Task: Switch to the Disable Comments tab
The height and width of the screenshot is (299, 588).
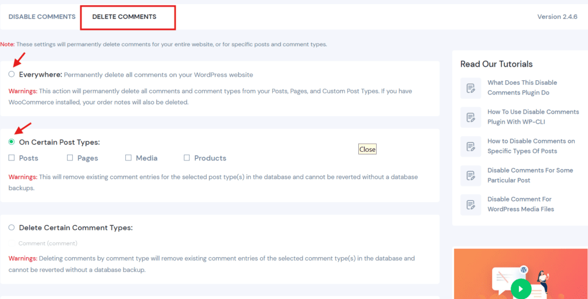Action: point(42,17)
